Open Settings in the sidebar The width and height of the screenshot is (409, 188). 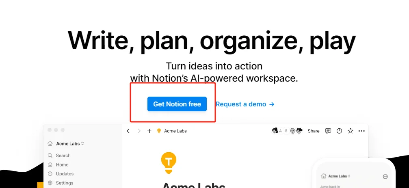pyautogui.click(x=65, y=183)
